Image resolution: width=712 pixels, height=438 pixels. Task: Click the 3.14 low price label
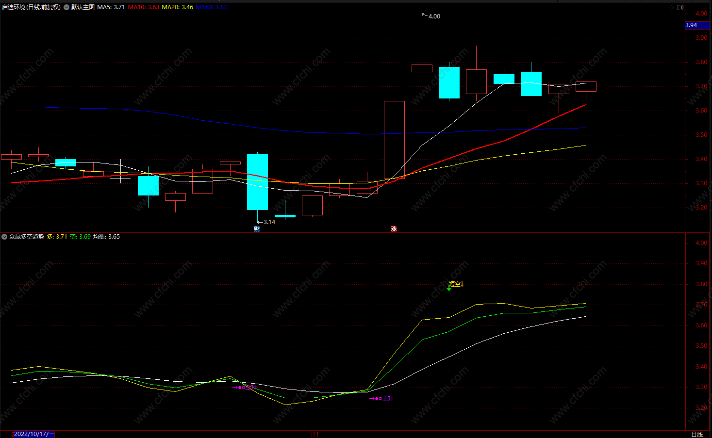point(269,222)
